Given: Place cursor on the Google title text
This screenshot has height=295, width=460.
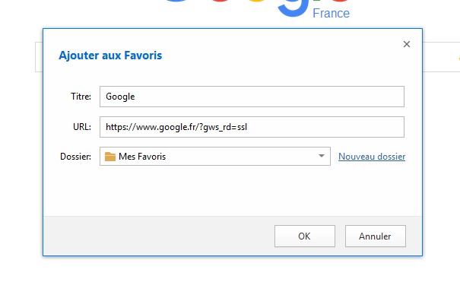Looking at the screenshot, I should (x=120, y=97).
